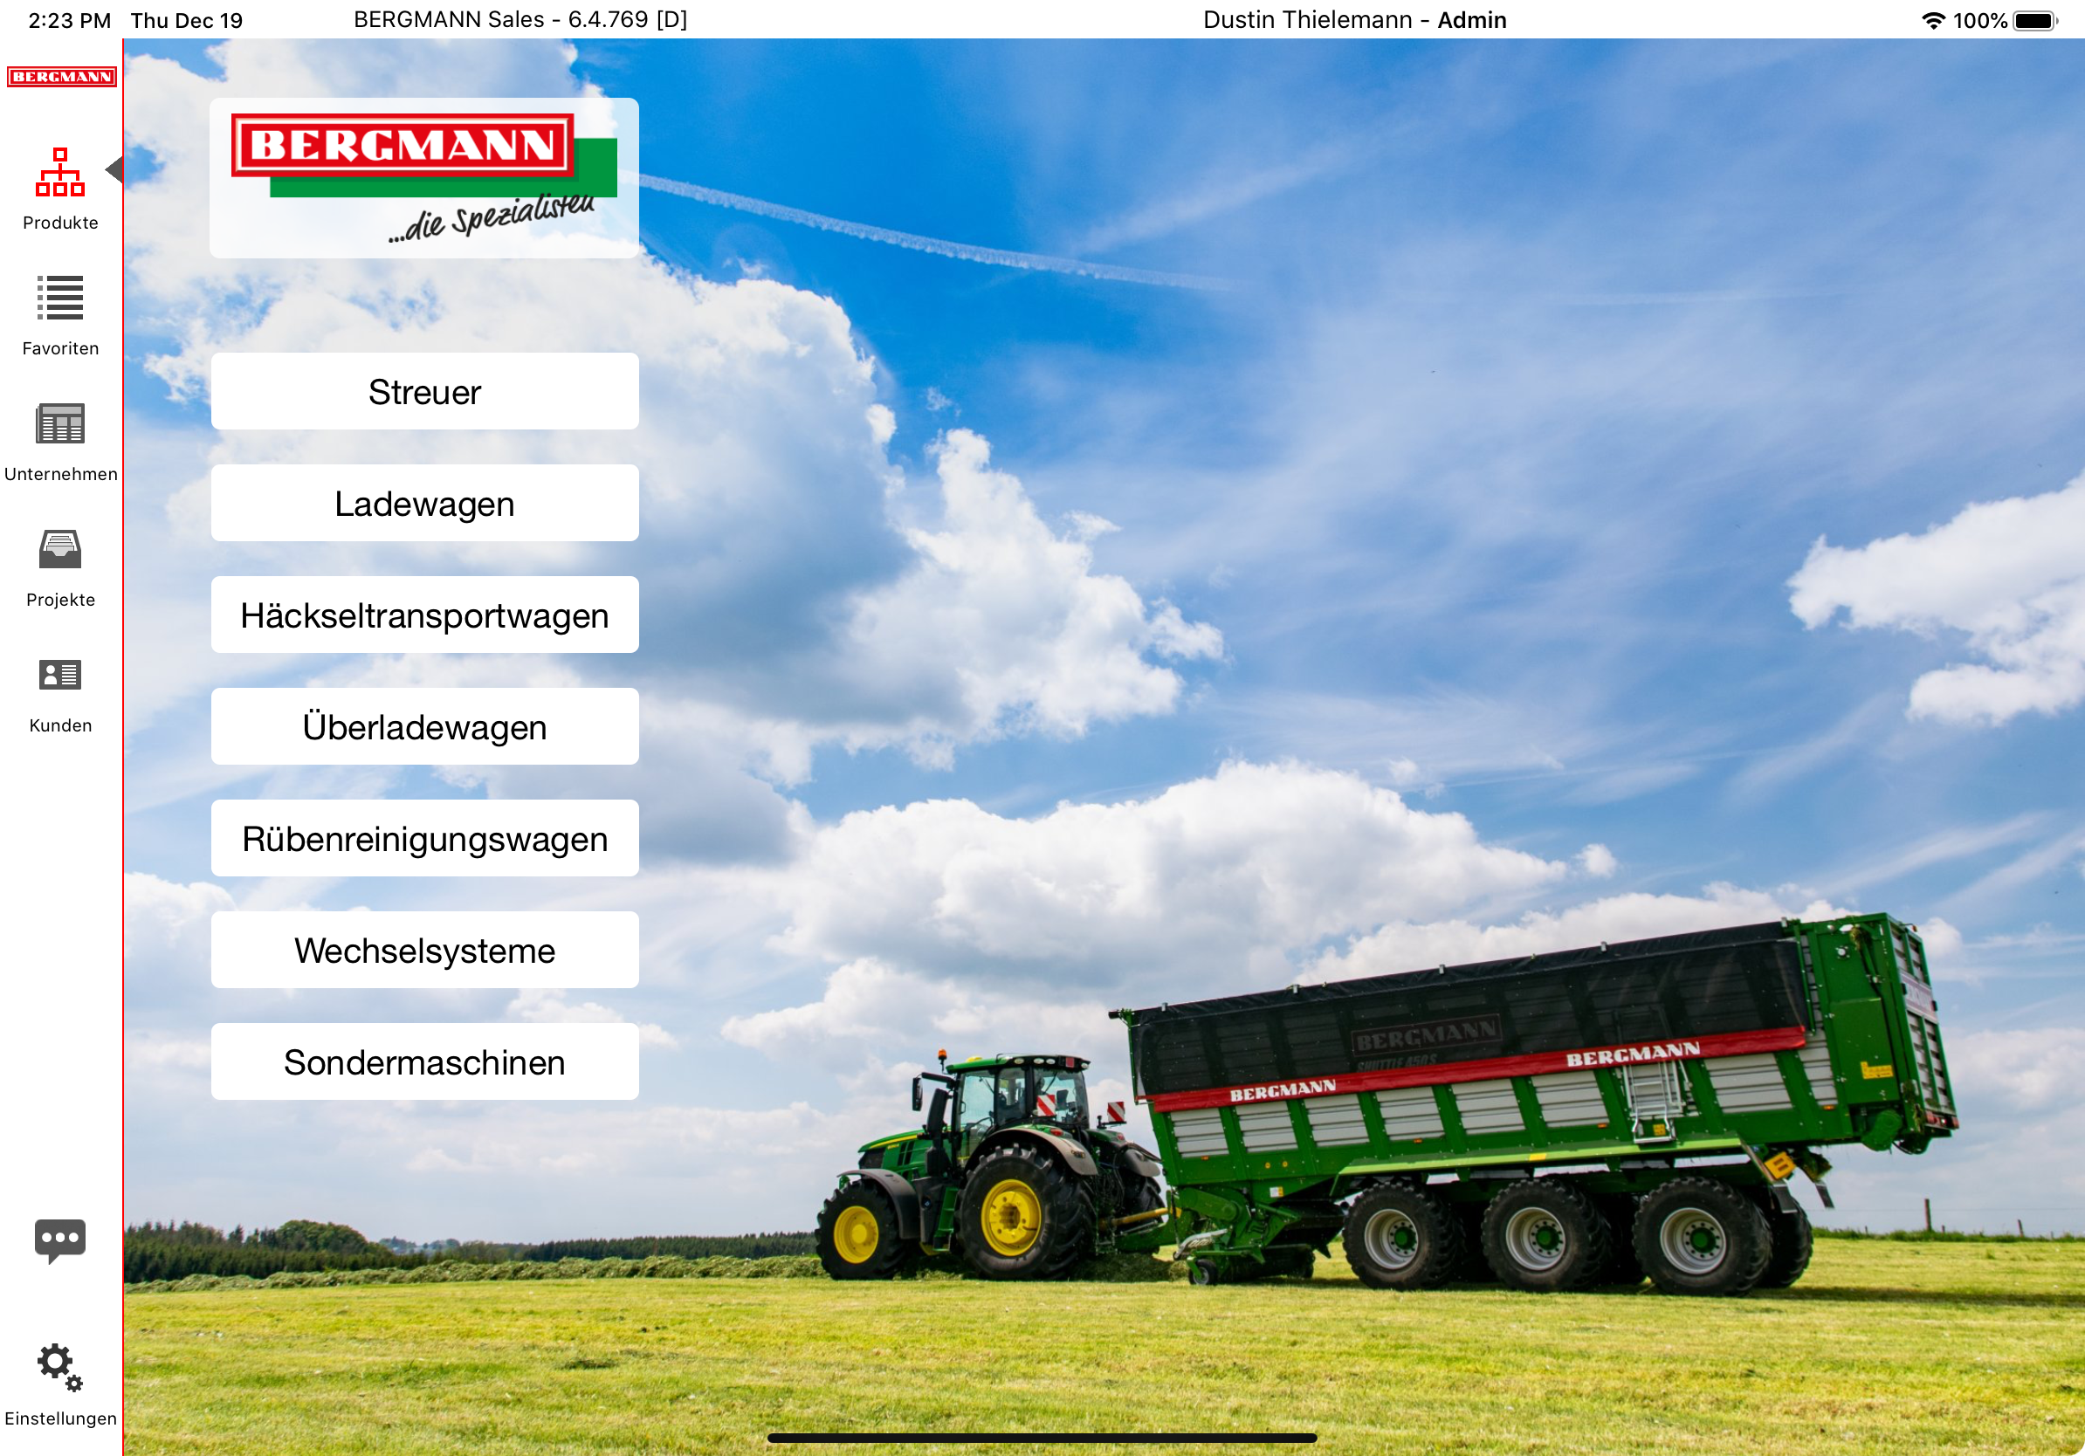Screen dimensions: 2085x1456
Task: Tap the BERGMANN Sales - 6.4.769 [D] title
Action: pos(520,20)
